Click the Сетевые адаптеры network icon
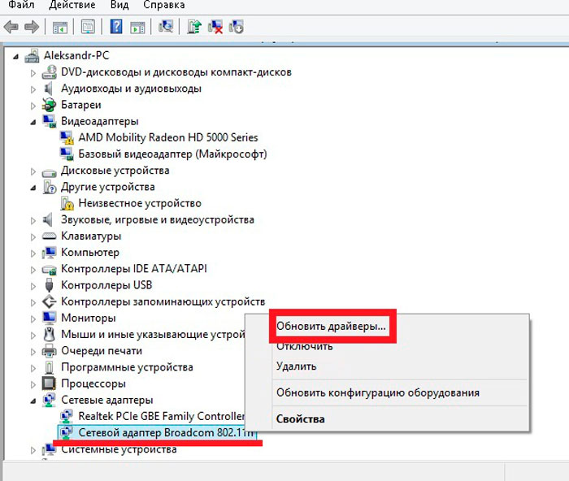Viewport: 569px width, 481px height. tap(49, 400)
